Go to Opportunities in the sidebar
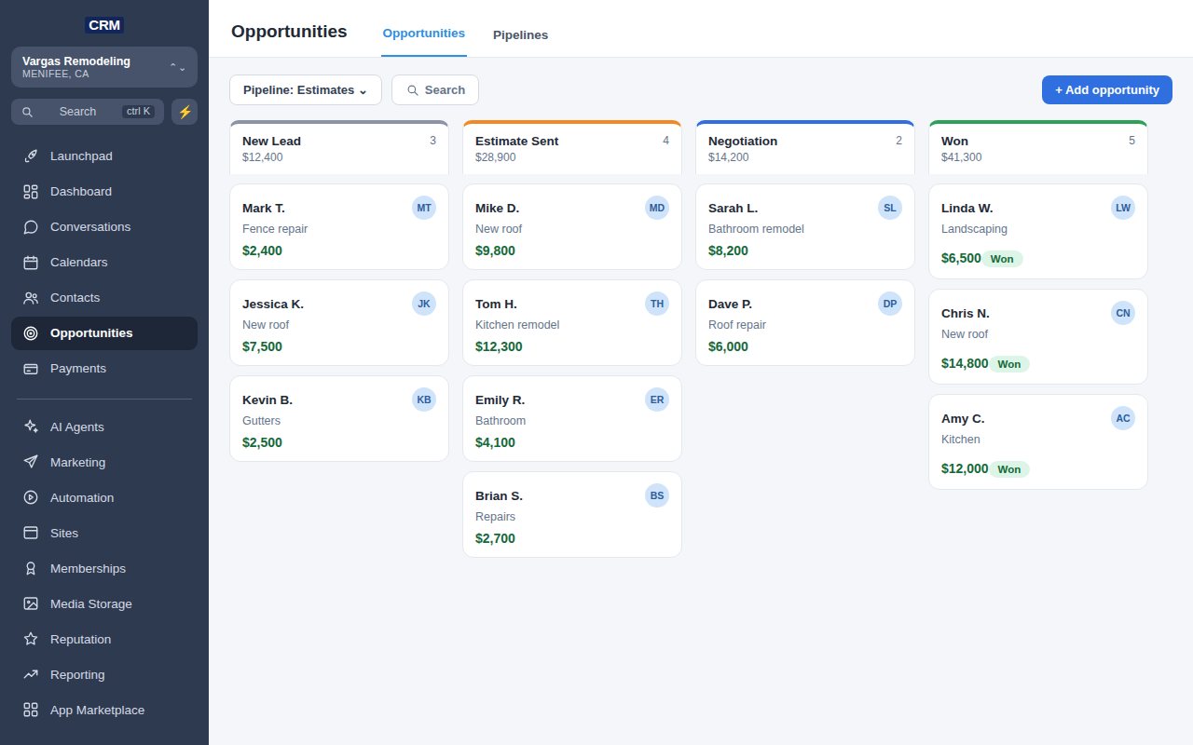Image resolution: width=1193 pixels, height=745 pixels. pos(104,333)
